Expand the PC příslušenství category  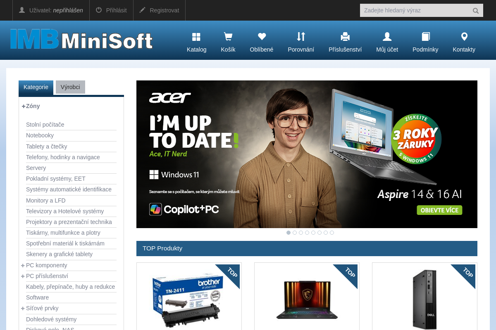click(x=23, y=276)
